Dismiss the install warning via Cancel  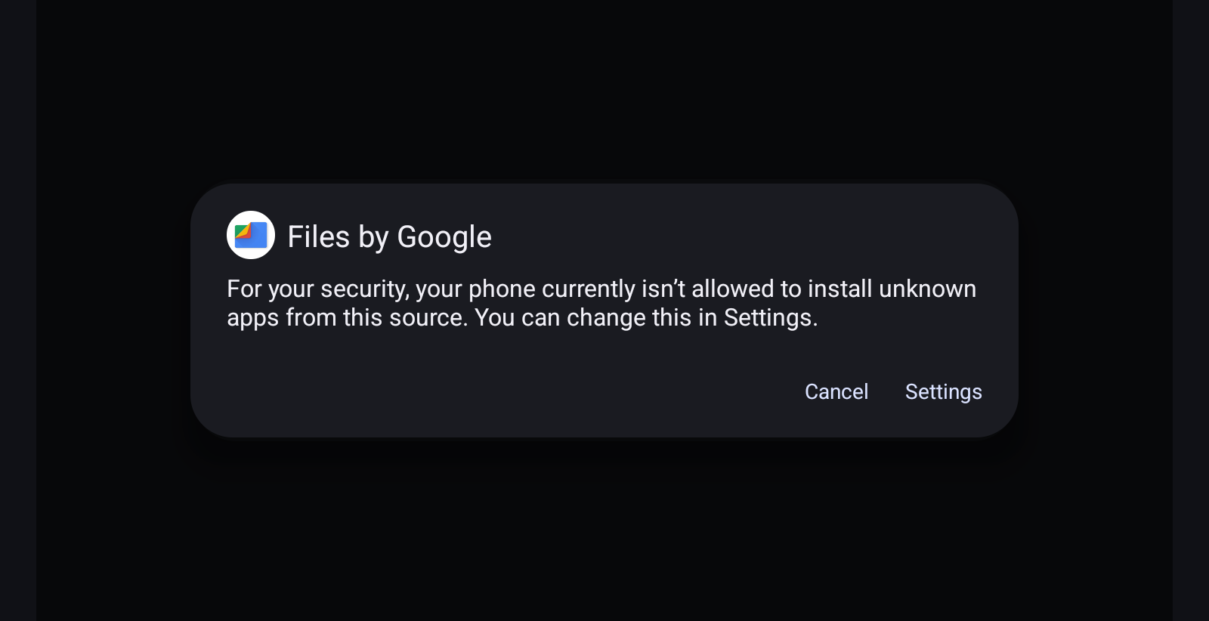click(x=836, y=391)
